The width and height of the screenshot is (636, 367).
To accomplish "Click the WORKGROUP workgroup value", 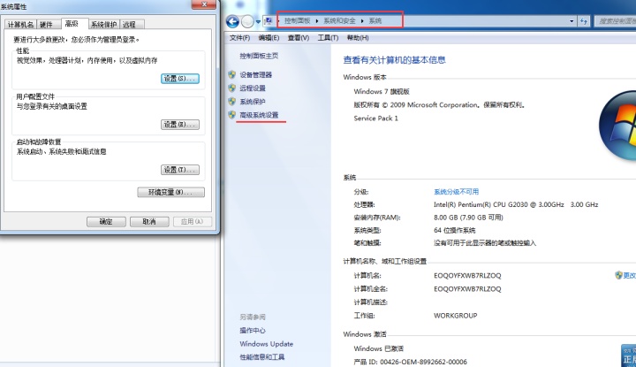I will [456, 316].
